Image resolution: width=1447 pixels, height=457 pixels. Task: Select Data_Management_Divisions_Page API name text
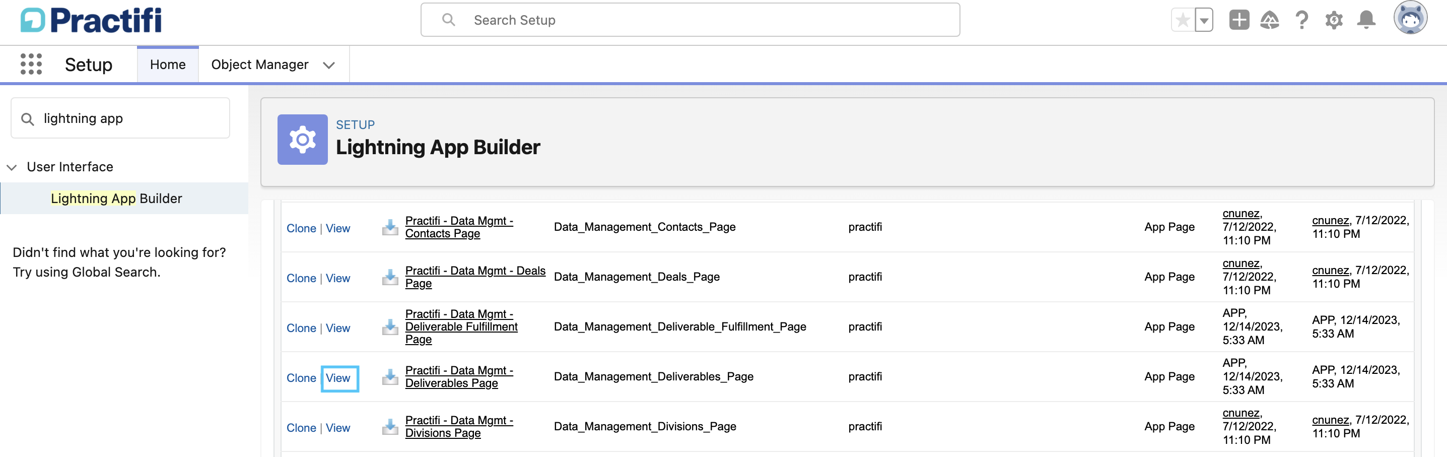pos(645,427)
